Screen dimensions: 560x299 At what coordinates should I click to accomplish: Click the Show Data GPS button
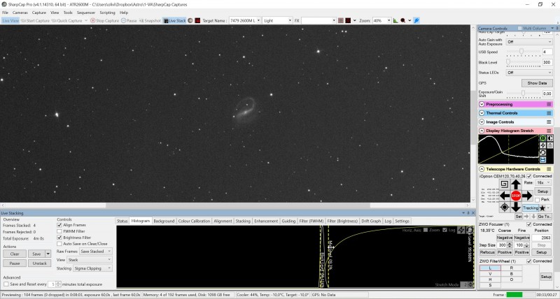click(537, 83)
